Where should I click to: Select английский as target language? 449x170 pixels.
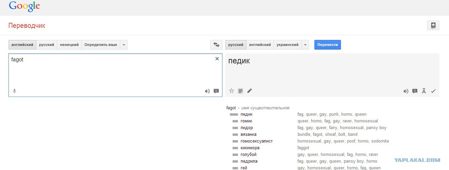coord(260,45)
